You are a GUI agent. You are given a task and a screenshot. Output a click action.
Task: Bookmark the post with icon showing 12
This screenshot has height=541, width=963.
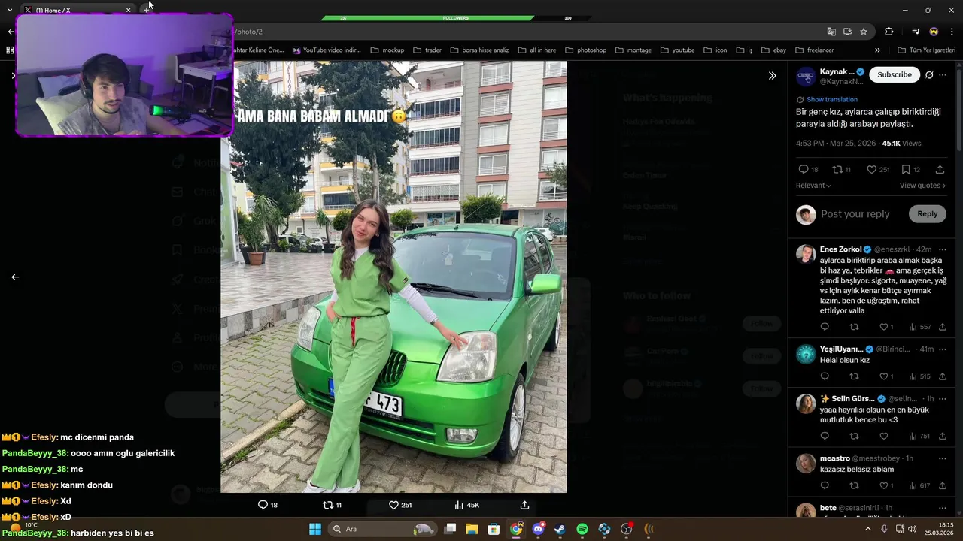pos(906,170)
